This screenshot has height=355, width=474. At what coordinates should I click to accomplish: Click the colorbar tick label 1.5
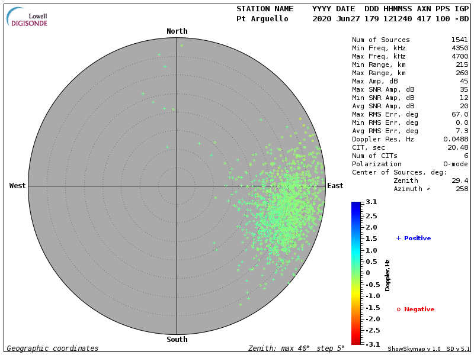coord(371,239)
